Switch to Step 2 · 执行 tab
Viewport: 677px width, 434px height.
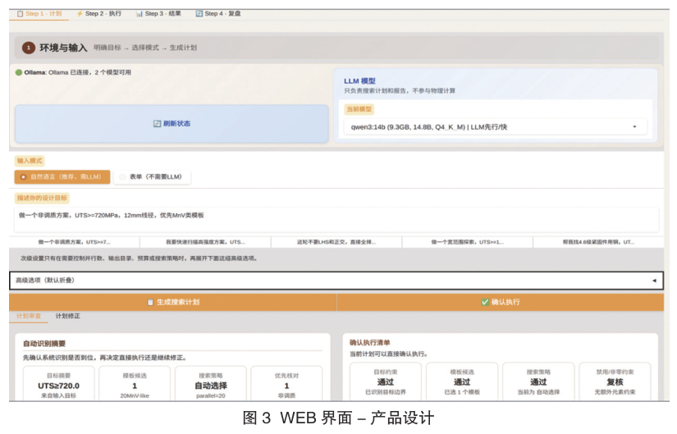98,14
